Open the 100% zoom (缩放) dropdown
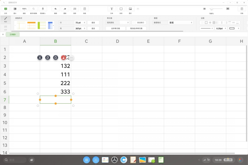The image size is (248, 165). coord(24,9)
